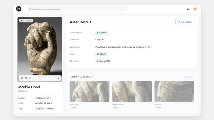Click the rotate icon in the 3D viewer

tap(22, 78)
